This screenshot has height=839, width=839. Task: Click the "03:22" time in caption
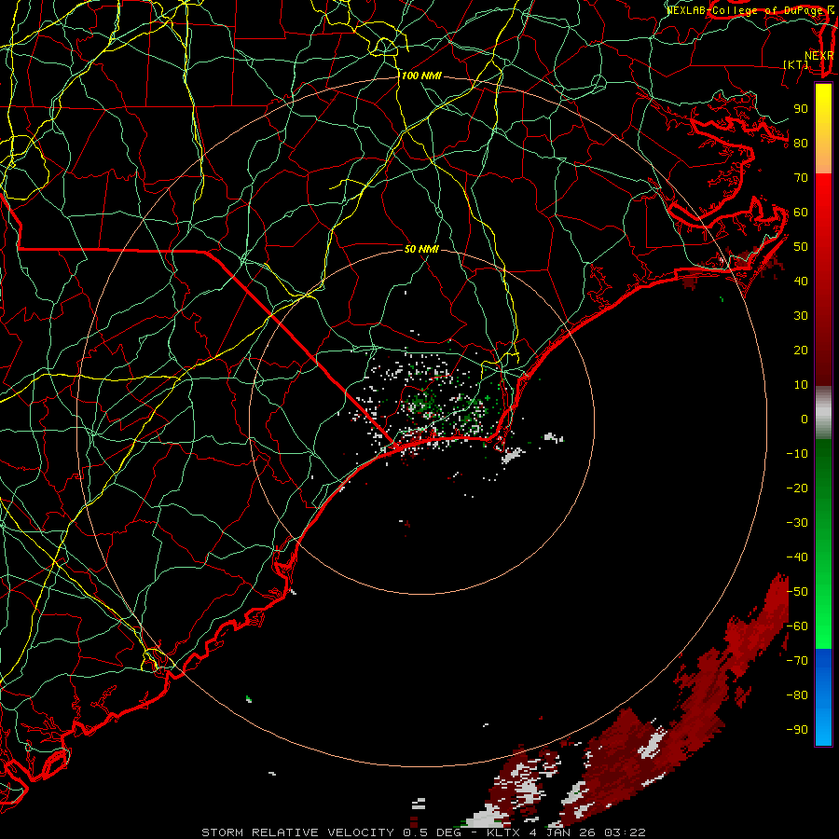(625, 832)
